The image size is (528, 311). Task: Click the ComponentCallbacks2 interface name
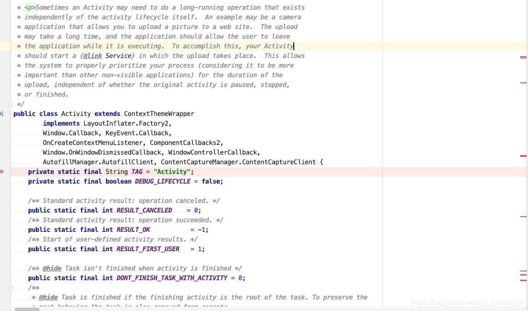pyautogui.click(x=185, y=143)
